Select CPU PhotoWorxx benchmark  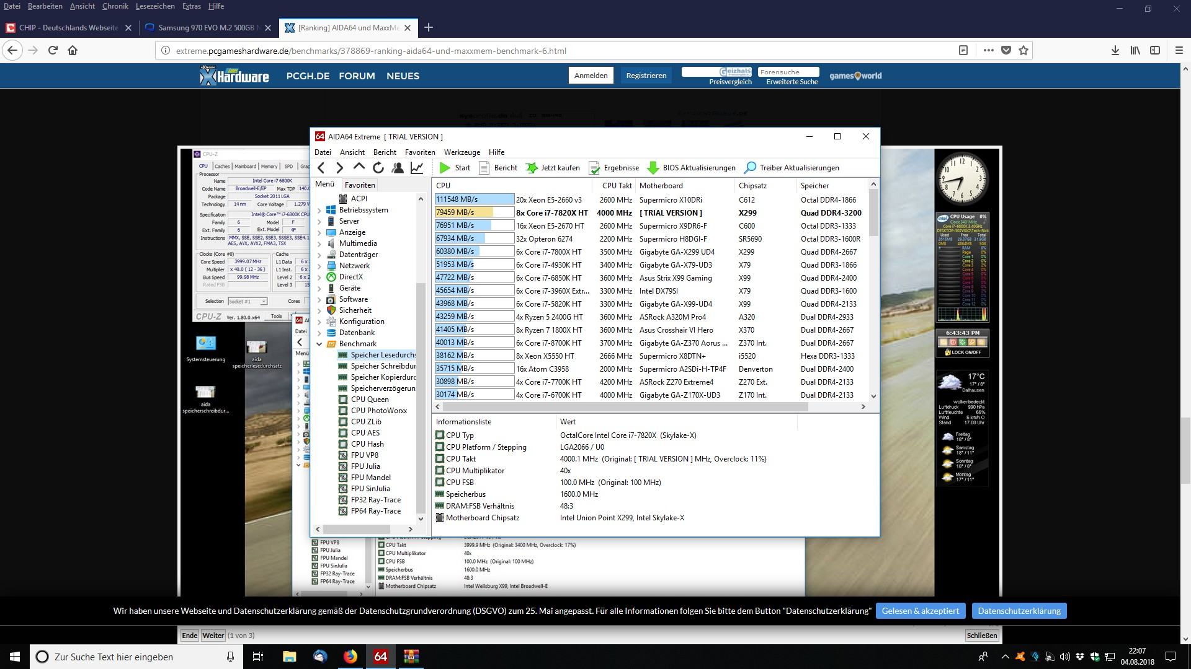point(373,411)
